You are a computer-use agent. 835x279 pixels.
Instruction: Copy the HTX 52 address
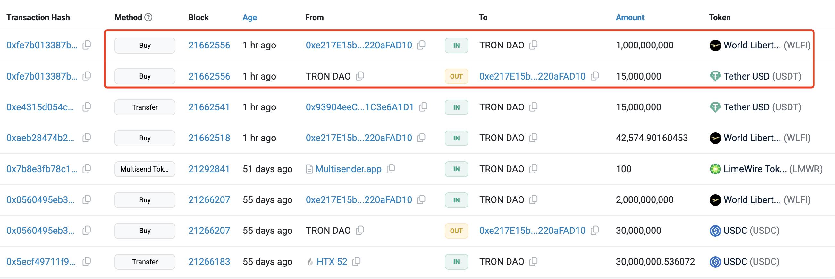357,261
